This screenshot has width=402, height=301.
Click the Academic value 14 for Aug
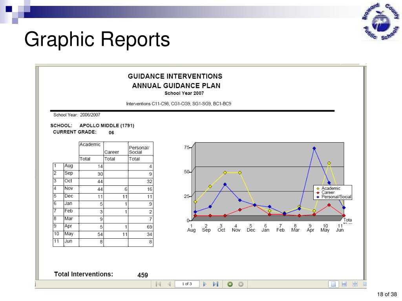100,166
